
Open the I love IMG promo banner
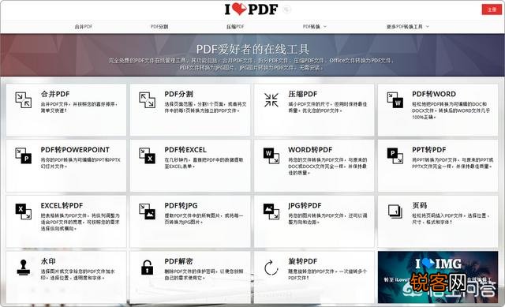[438, 277]
